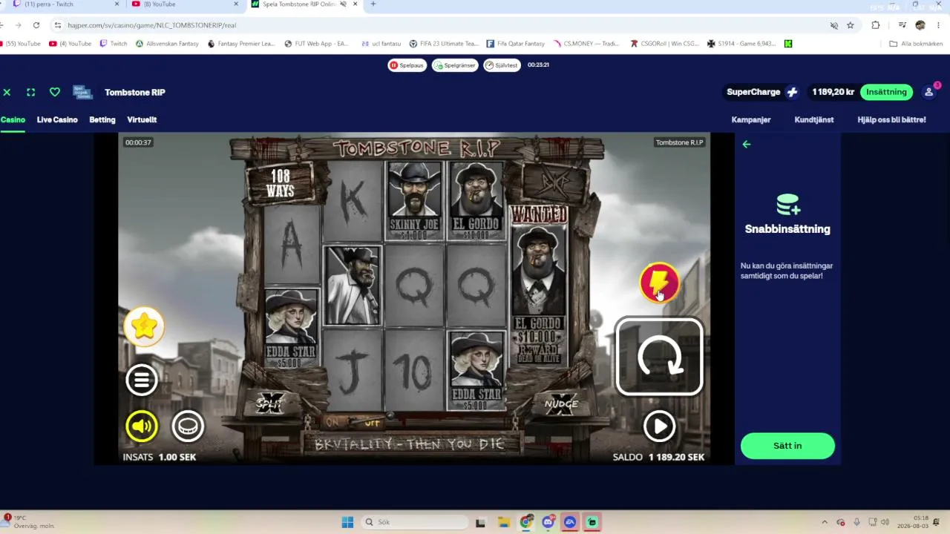Open the FIFA 23 Ultimate Team bookmark
This screenshot has width=950, height=534.
445,44
